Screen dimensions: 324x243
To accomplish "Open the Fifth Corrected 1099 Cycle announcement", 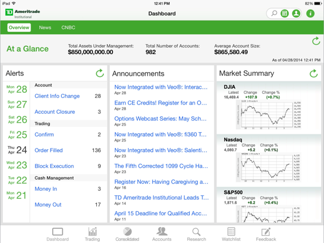I will click(x=161, y=168).
